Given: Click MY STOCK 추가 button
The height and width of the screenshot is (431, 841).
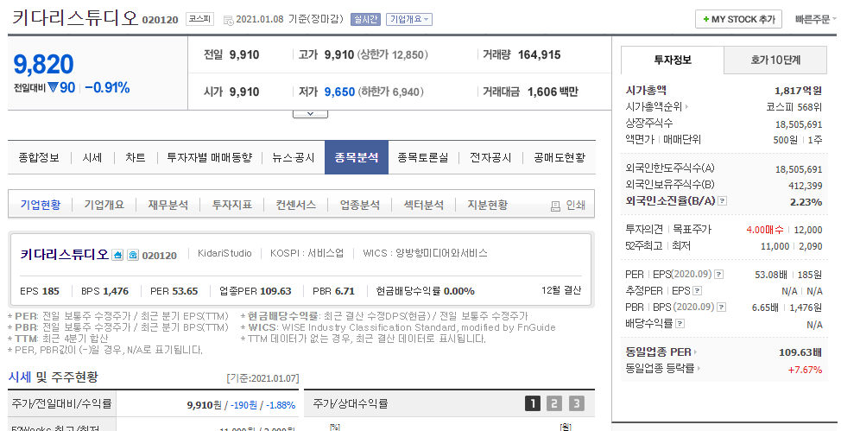Looking at the screenshot, I should tap(738, 19).
